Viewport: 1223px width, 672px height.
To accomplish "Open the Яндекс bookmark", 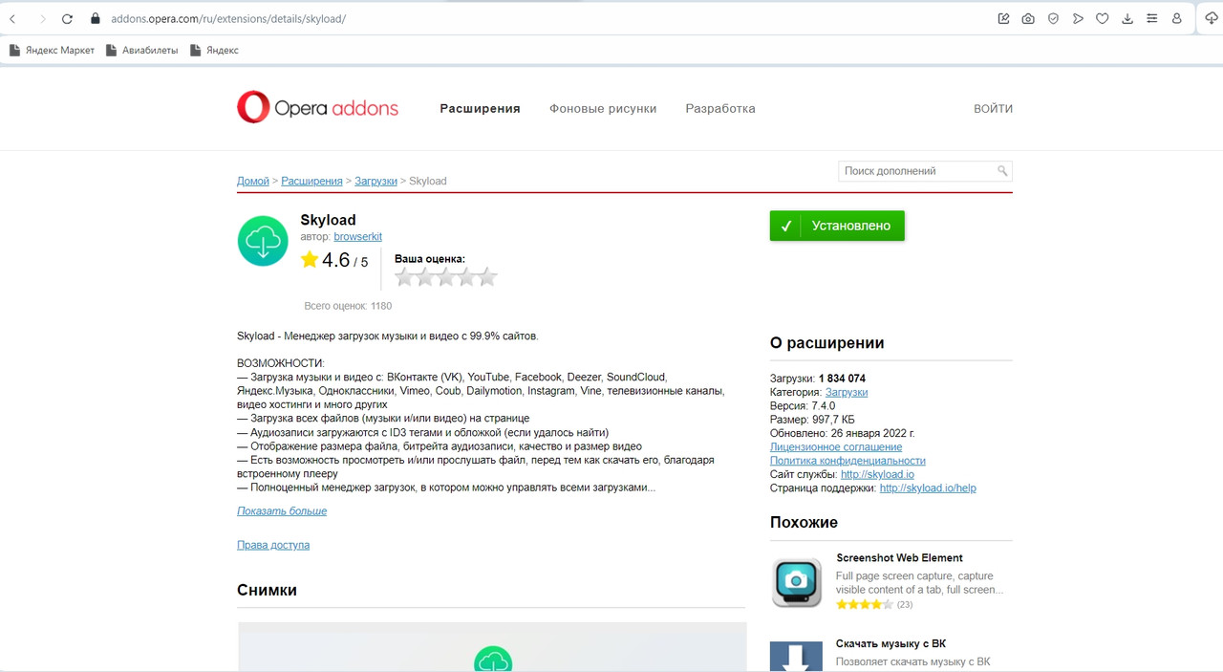I will click(214, 51).
